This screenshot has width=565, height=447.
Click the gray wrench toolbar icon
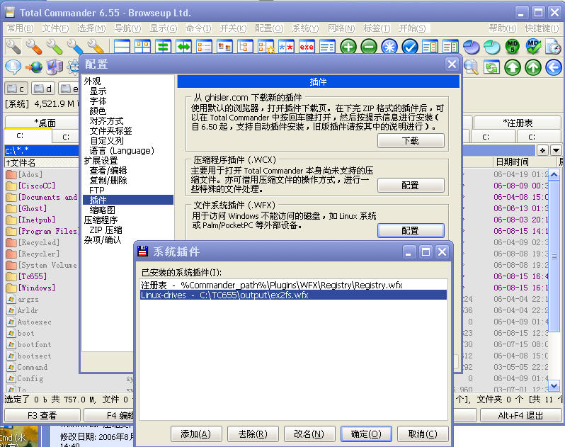13,47
